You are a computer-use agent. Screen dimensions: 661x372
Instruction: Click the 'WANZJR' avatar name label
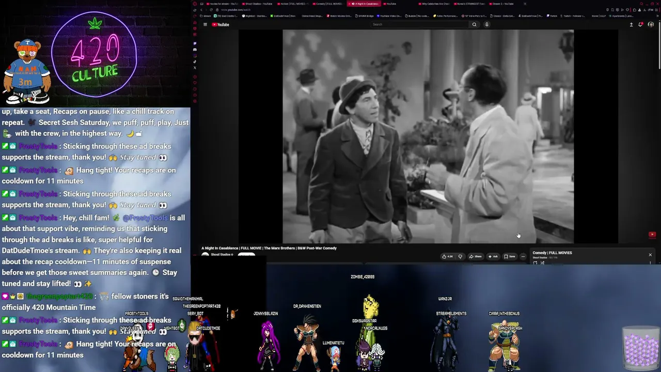tap(445, 299)
